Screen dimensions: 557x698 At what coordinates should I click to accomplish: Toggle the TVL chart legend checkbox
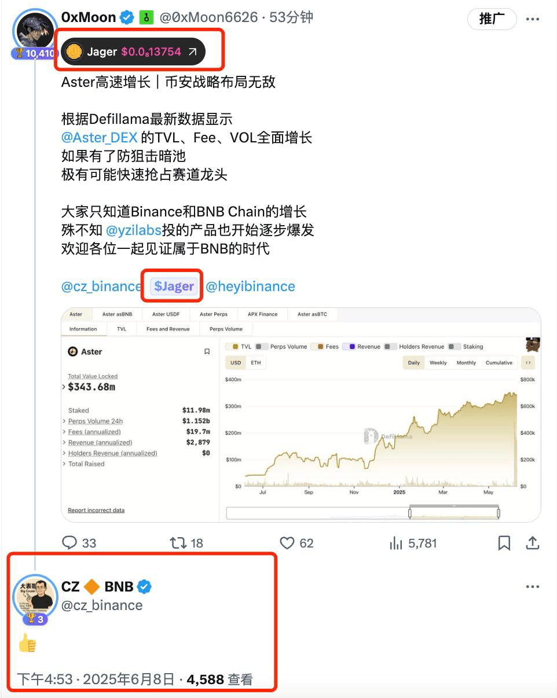coord(236,347)
